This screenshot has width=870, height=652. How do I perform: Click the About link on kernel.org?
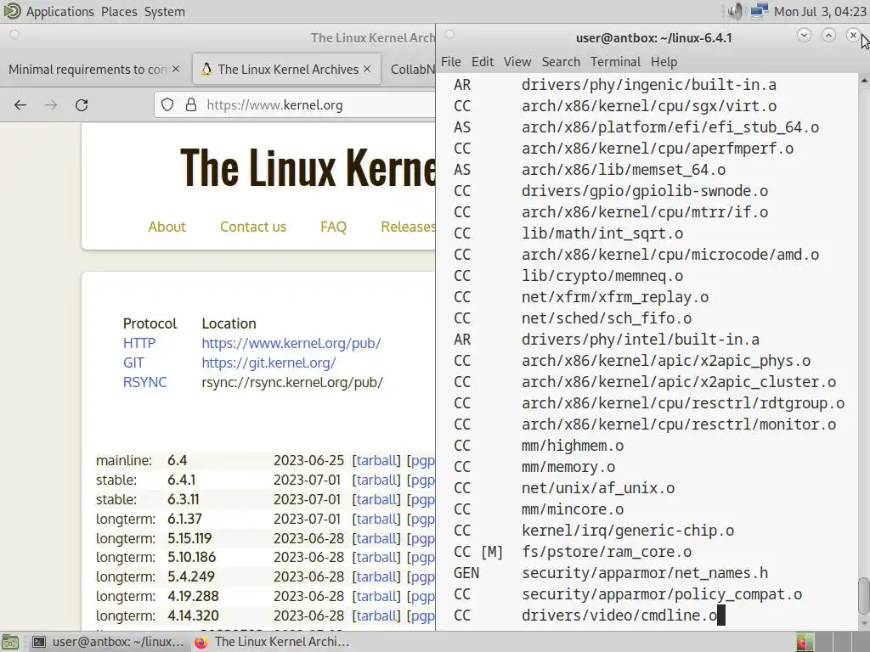(167, 227)
